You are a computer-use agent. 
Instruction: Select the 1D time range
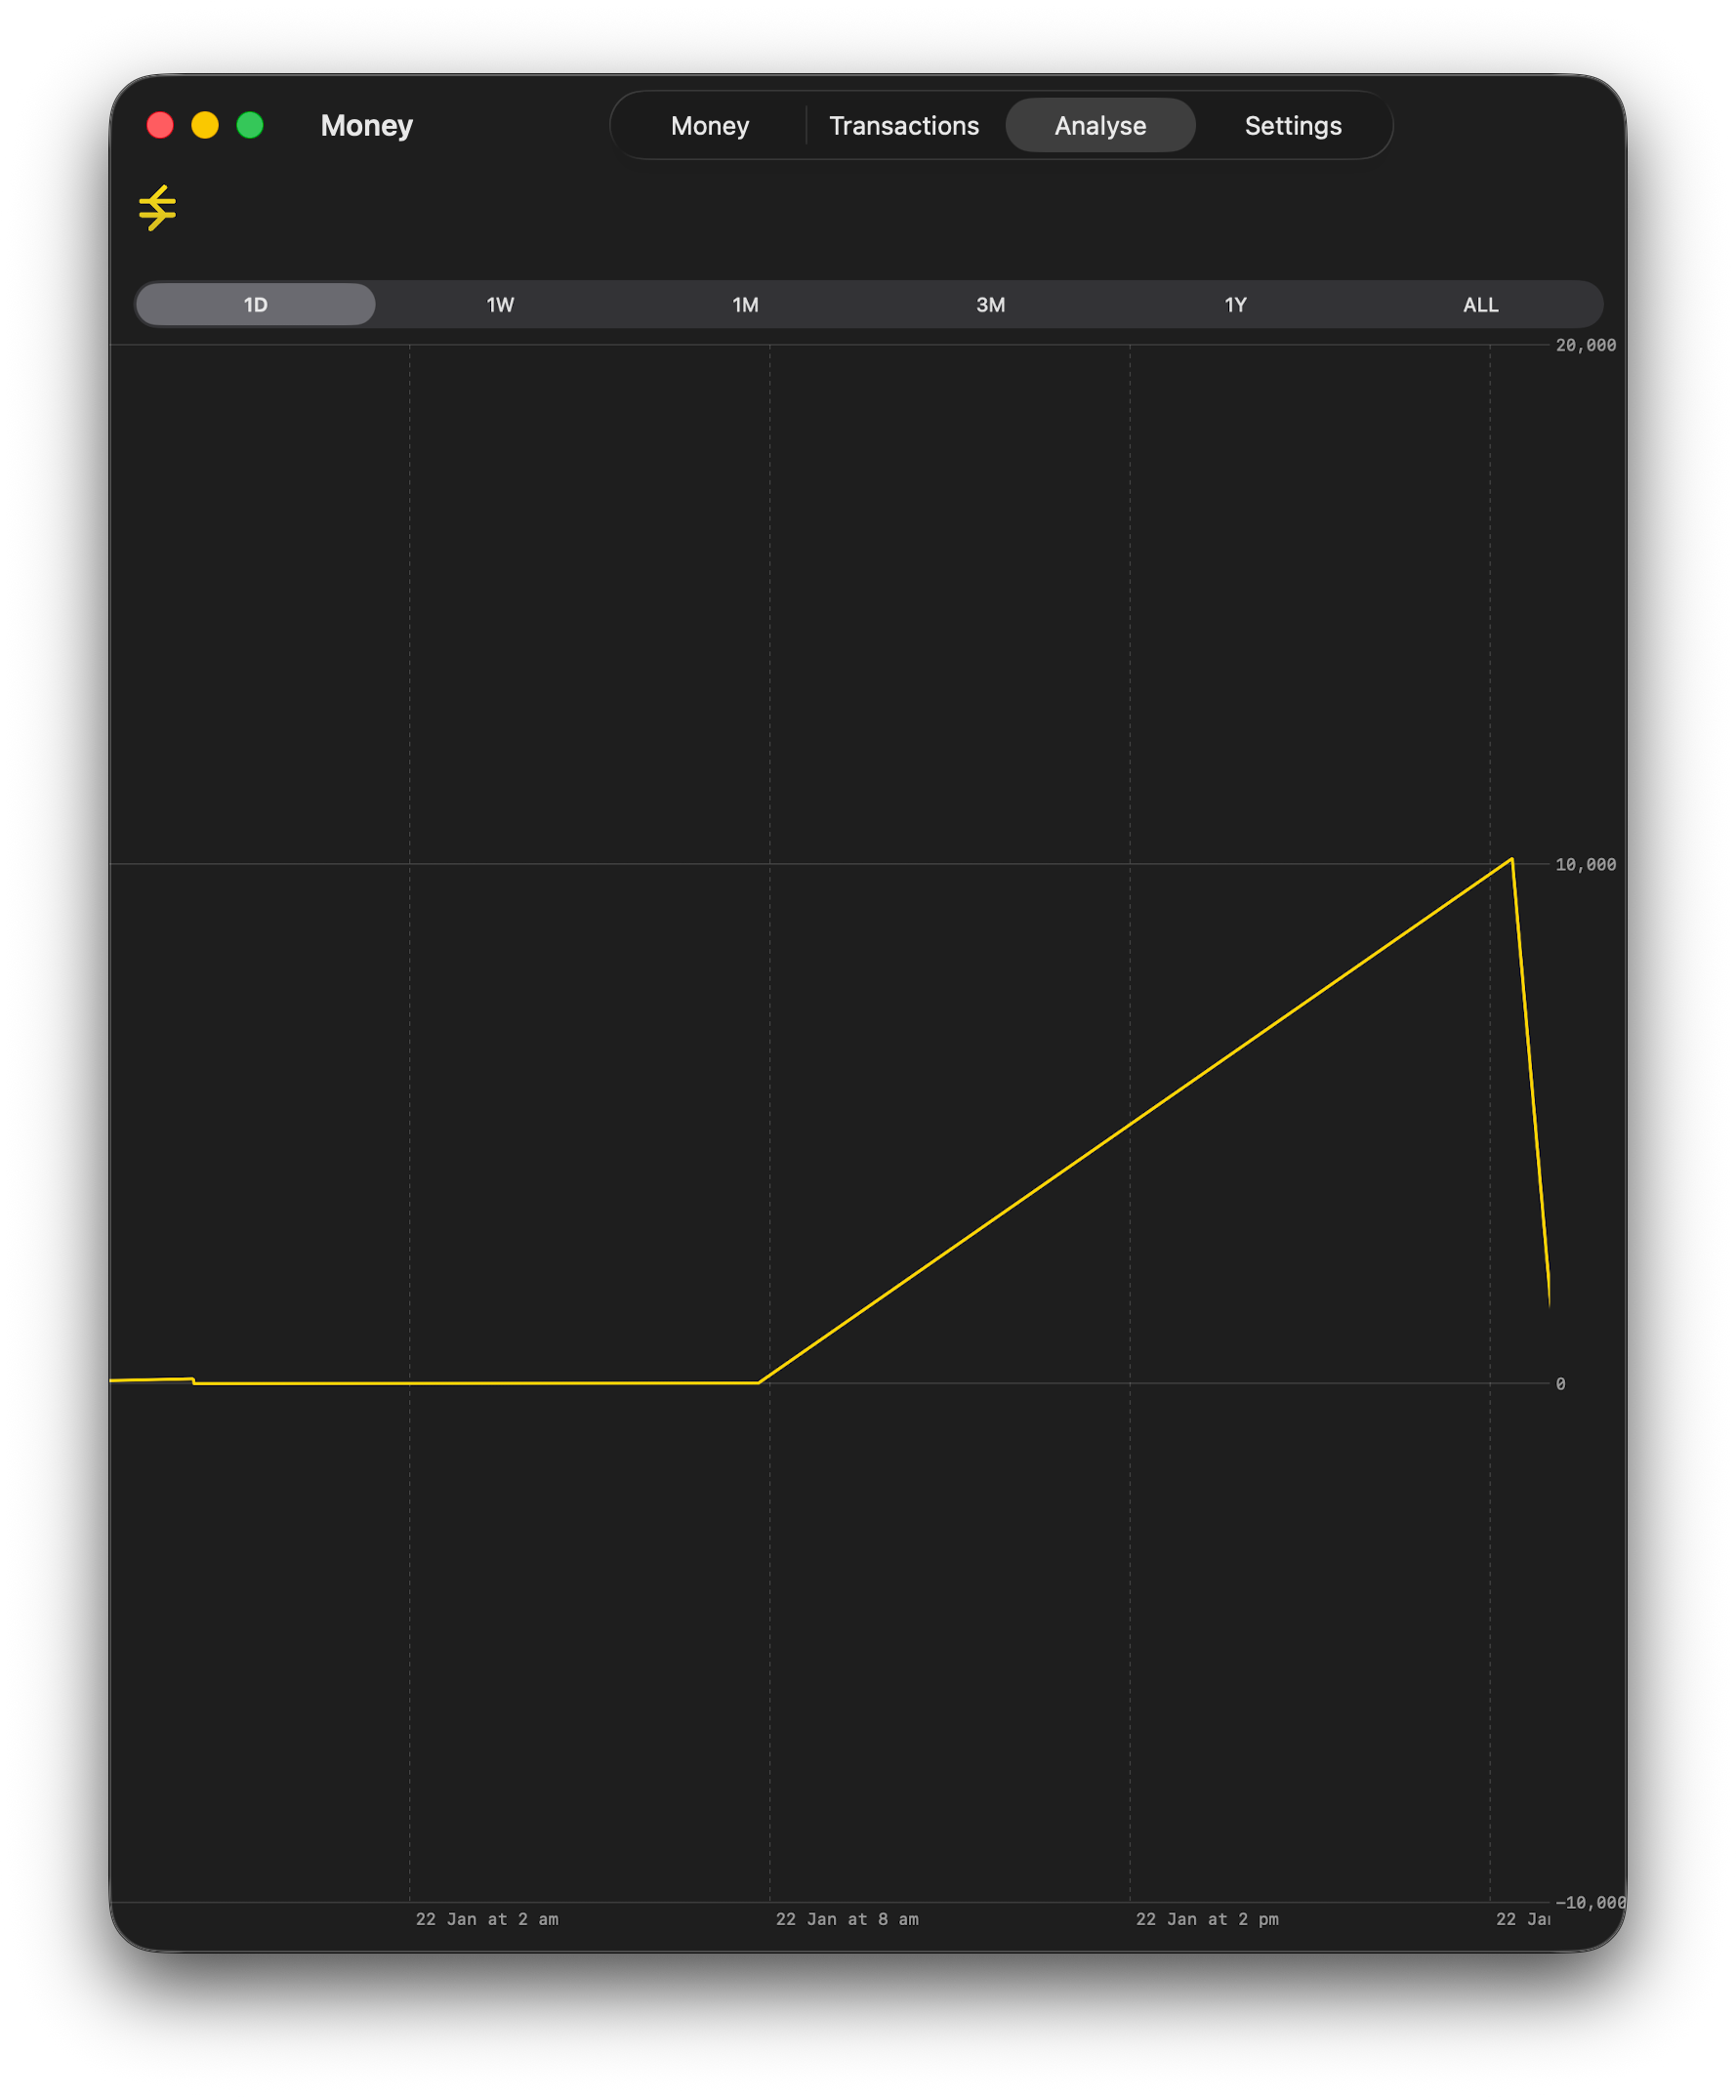256,305
